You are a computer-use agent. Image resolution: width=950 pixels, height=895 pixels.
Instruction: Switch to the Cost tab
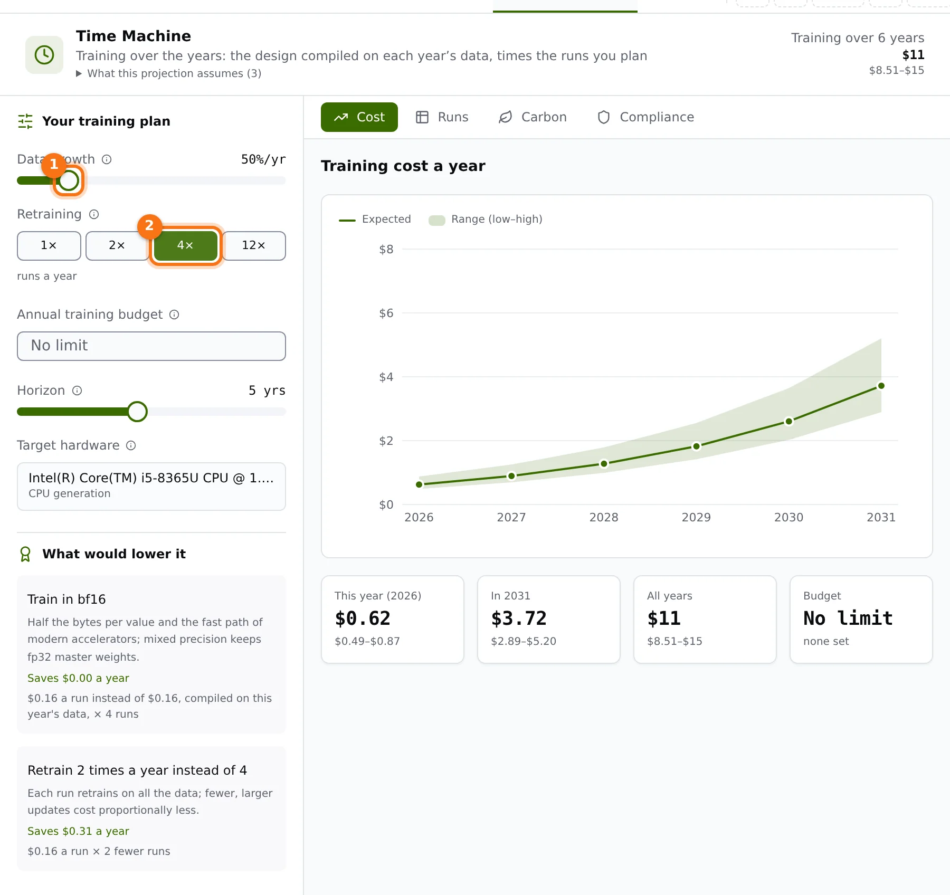coord(359,117)
